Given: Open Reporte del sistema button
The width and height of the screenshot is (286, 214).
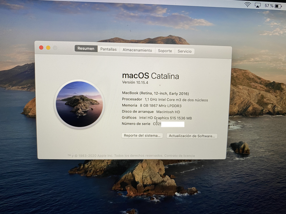Looking at the screenshot, I should coord(142,135).
